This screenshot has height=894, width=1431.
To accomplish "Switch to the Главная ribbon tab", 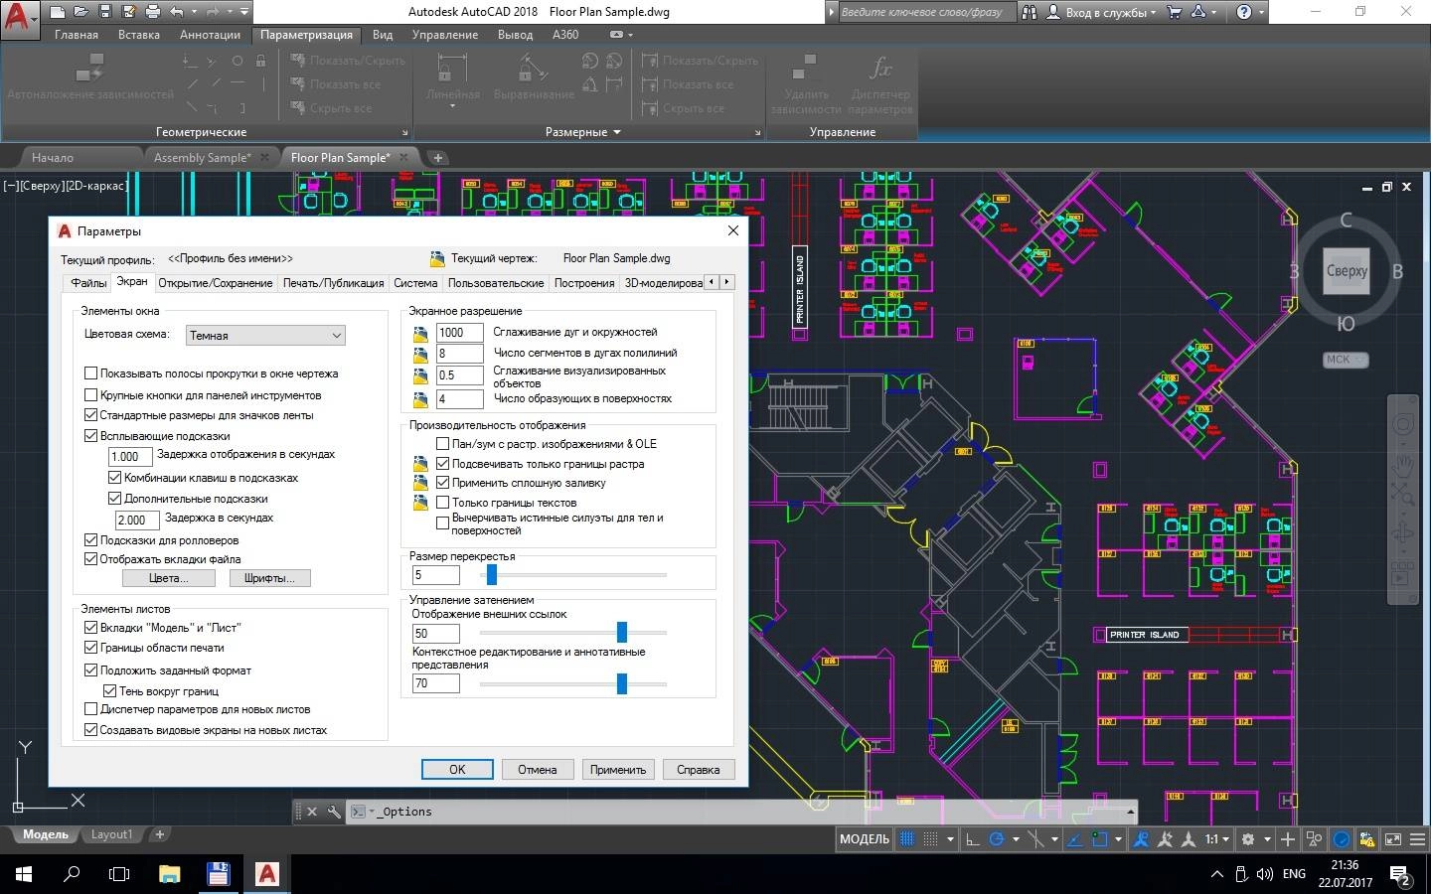I will point(77,35).
